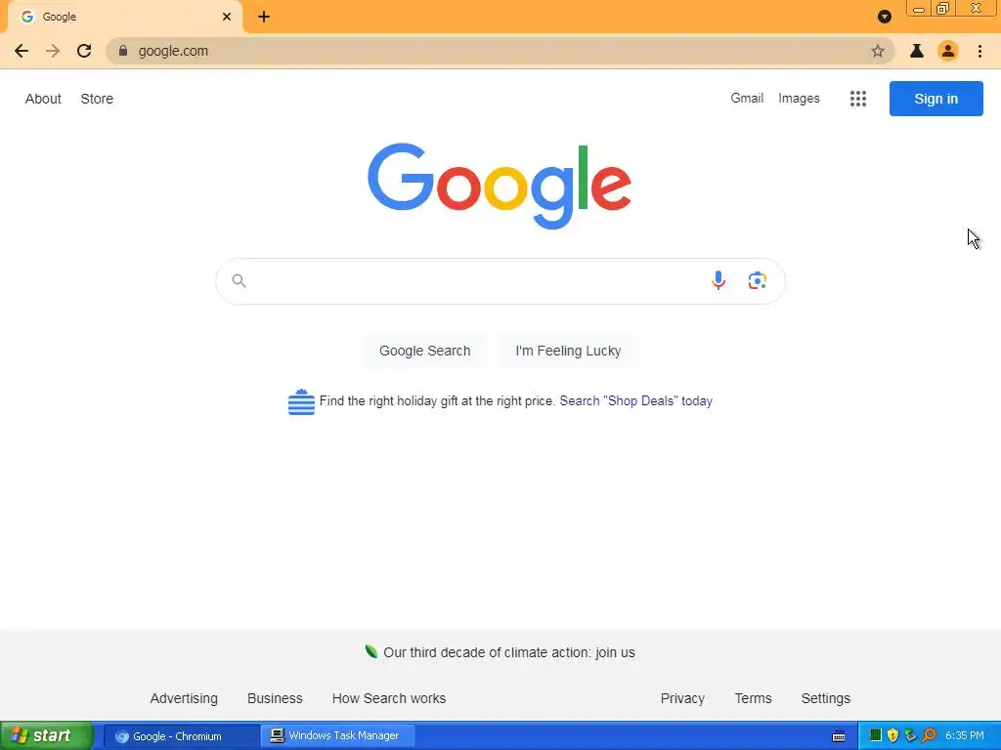Open the profile avatar button
The image size is (1001, 750).
click(948, 51)
